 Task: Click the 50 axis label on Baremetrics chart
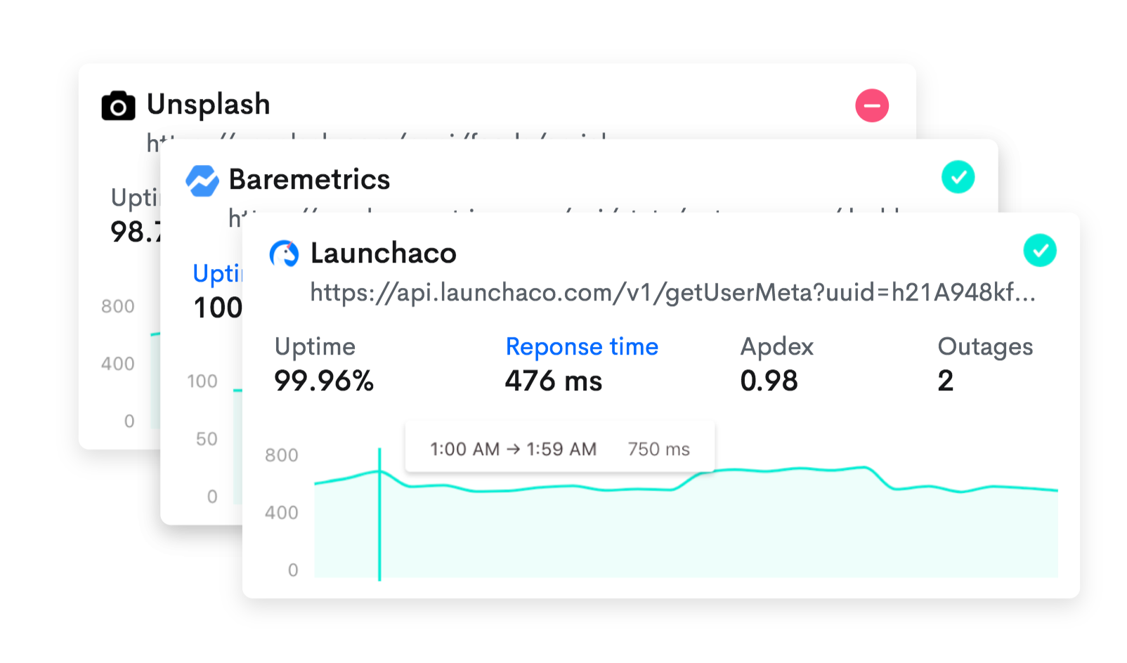(207, 439)
